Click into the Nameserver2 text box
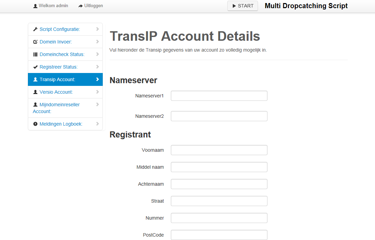Viewport: 375px width, 240px height. [219, 116]
